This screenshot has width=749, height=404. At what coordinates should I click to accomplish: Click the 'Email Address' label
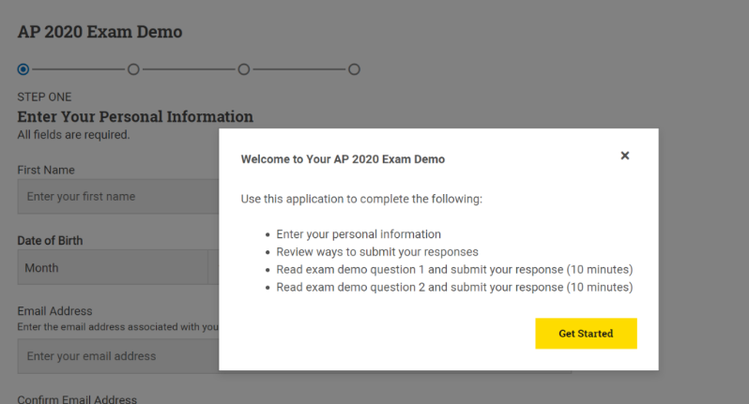pyautogui.click(x=55, y=311)
